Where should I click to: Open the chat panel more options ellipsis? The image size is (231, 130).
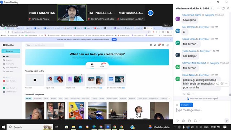click(x=218, y=8)
